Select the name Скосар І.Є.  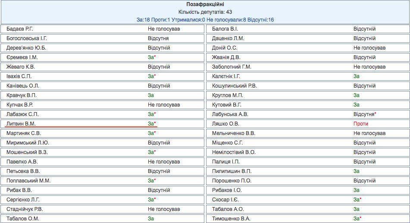[225, 200]
